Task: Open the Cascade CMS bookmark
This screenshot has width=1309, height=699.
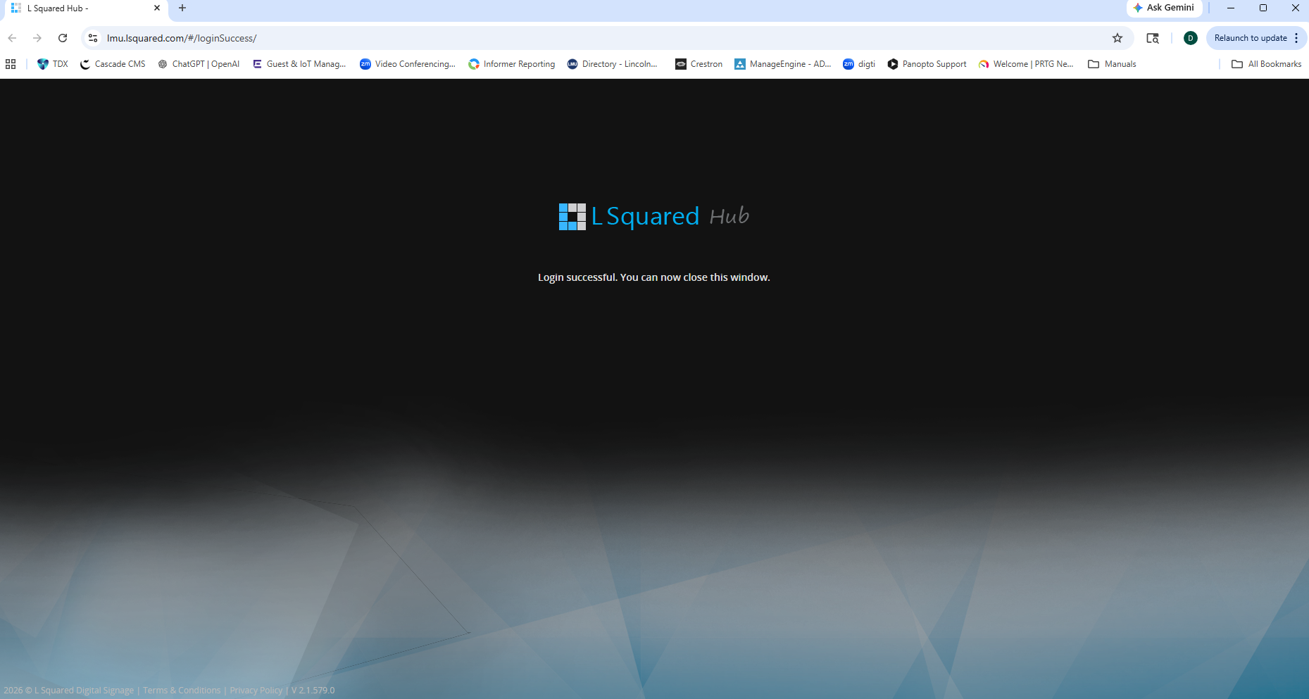Action: pos(113,64)
